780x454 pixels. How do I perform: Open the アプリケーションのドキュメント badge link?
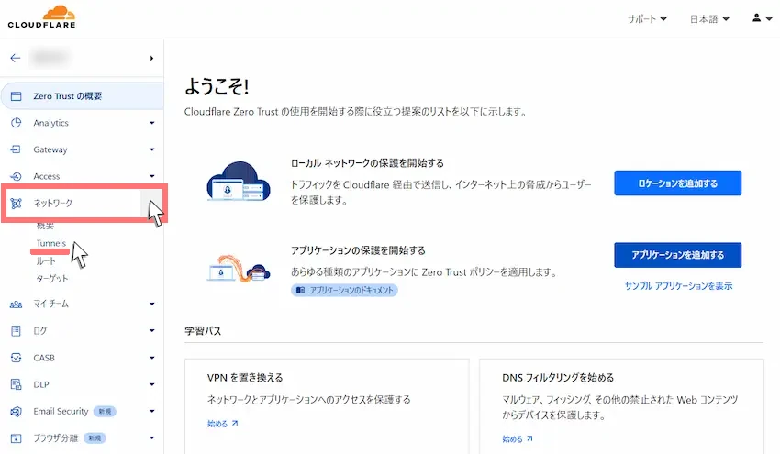344,290
